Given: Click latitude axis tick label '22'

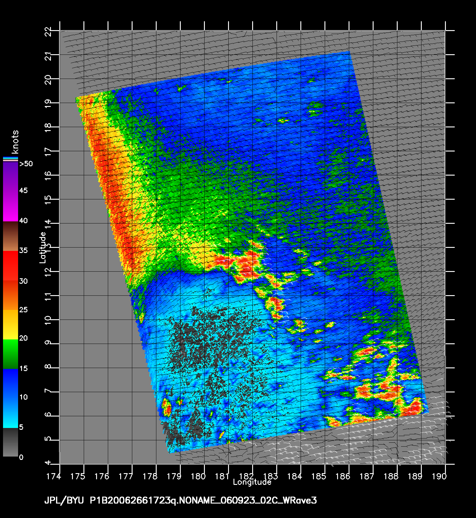Looking at the screenshot, I should (48, 31).
